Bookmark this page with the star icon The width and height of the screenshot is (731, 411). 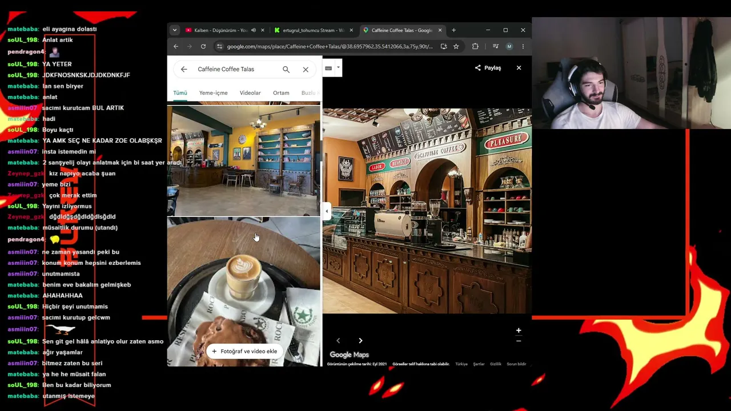point(456,46)
